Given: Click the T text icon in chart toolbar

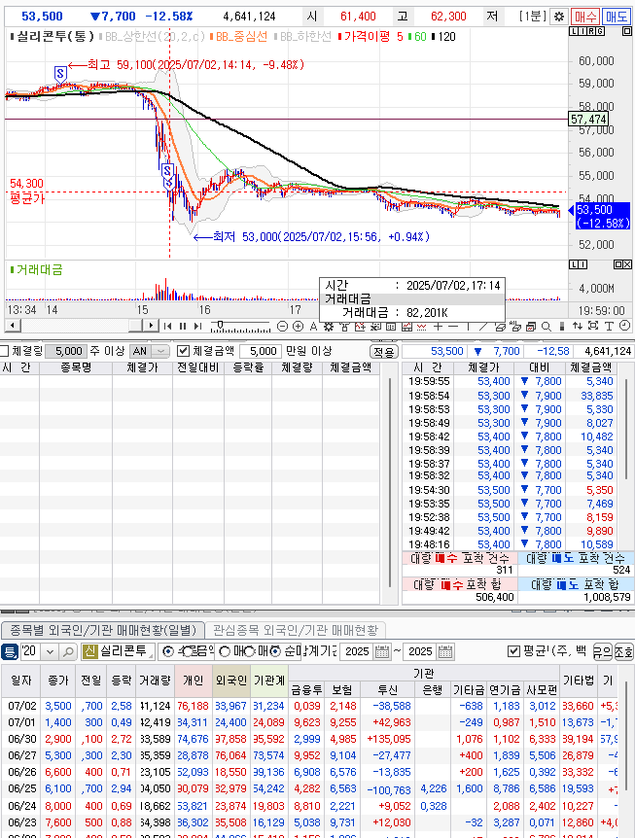Looking at the screenshot, I should (609, 327).
